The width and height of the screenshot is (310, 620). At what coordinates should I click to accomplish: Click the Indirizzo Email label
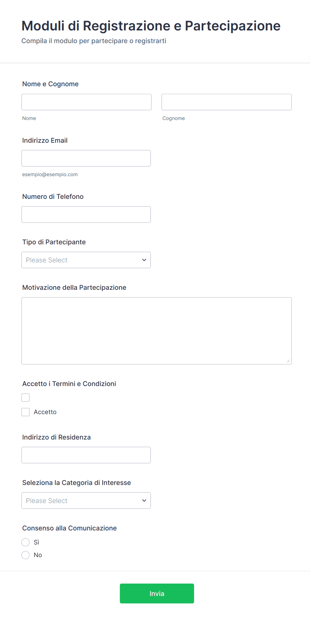[x=45, y=140]
